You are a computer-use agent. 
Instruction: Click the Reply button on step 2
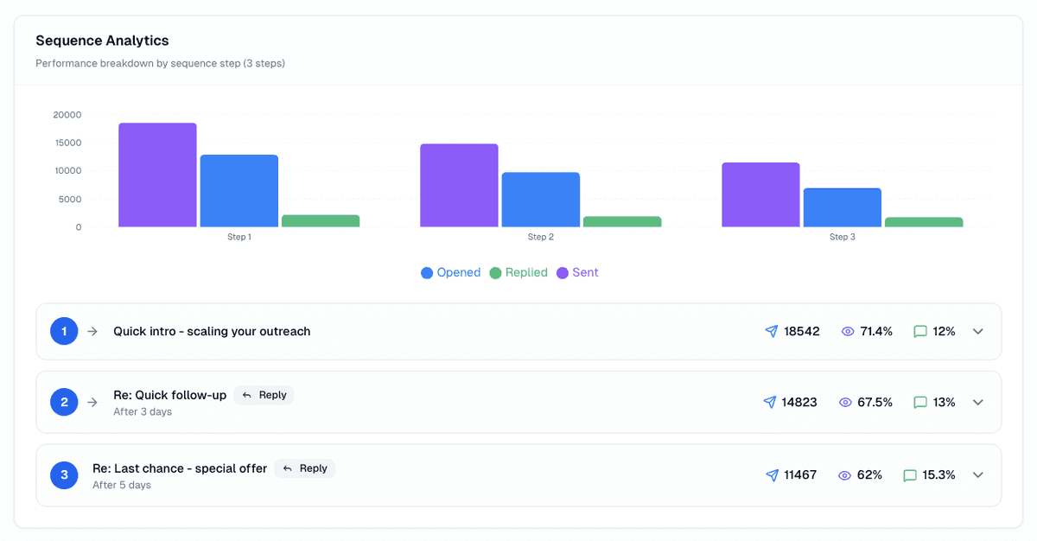(x=264, y=394)
